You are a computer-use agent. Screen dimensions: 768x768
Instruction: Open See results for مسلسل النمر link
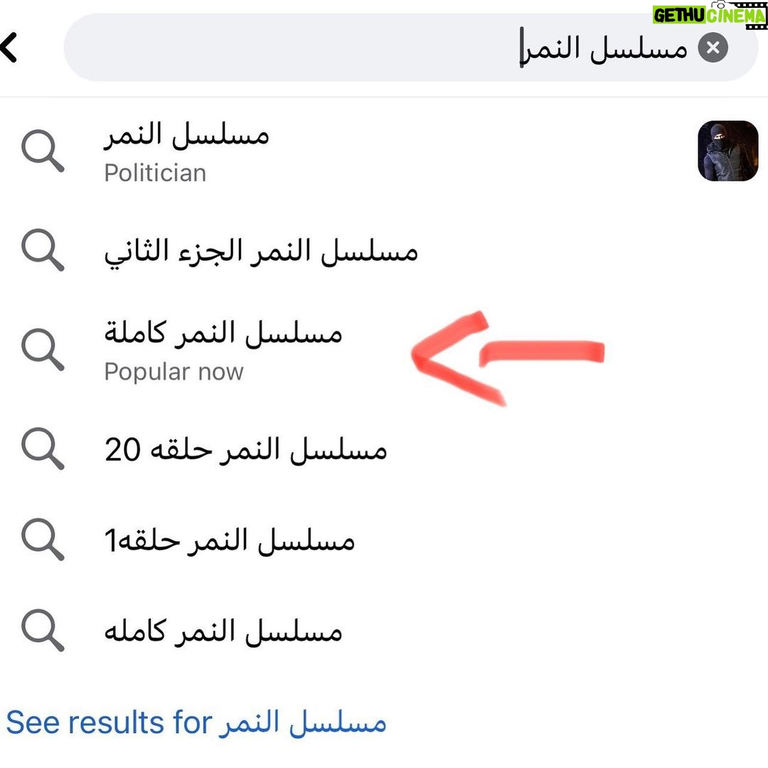196,722
